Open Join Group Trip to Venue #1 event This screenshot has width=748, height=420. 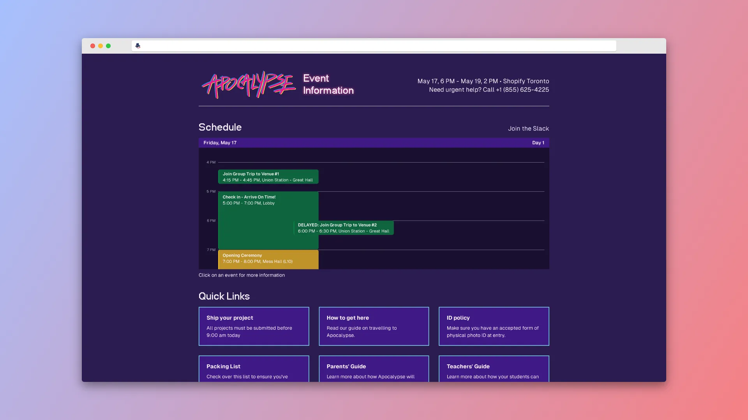tap(268, 177)
